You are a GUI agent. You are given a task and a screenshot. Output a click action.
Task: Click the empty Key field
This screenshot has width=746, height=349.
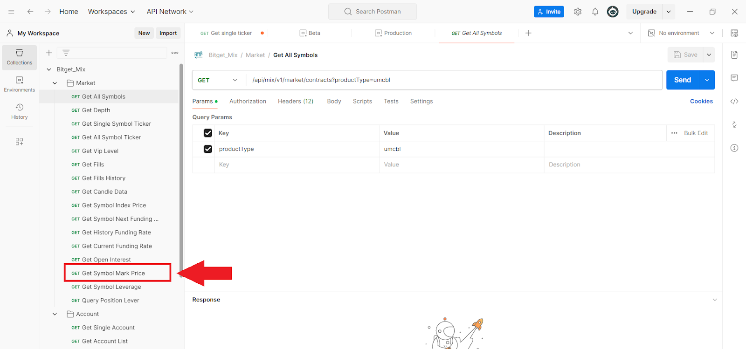coord(297,165)
